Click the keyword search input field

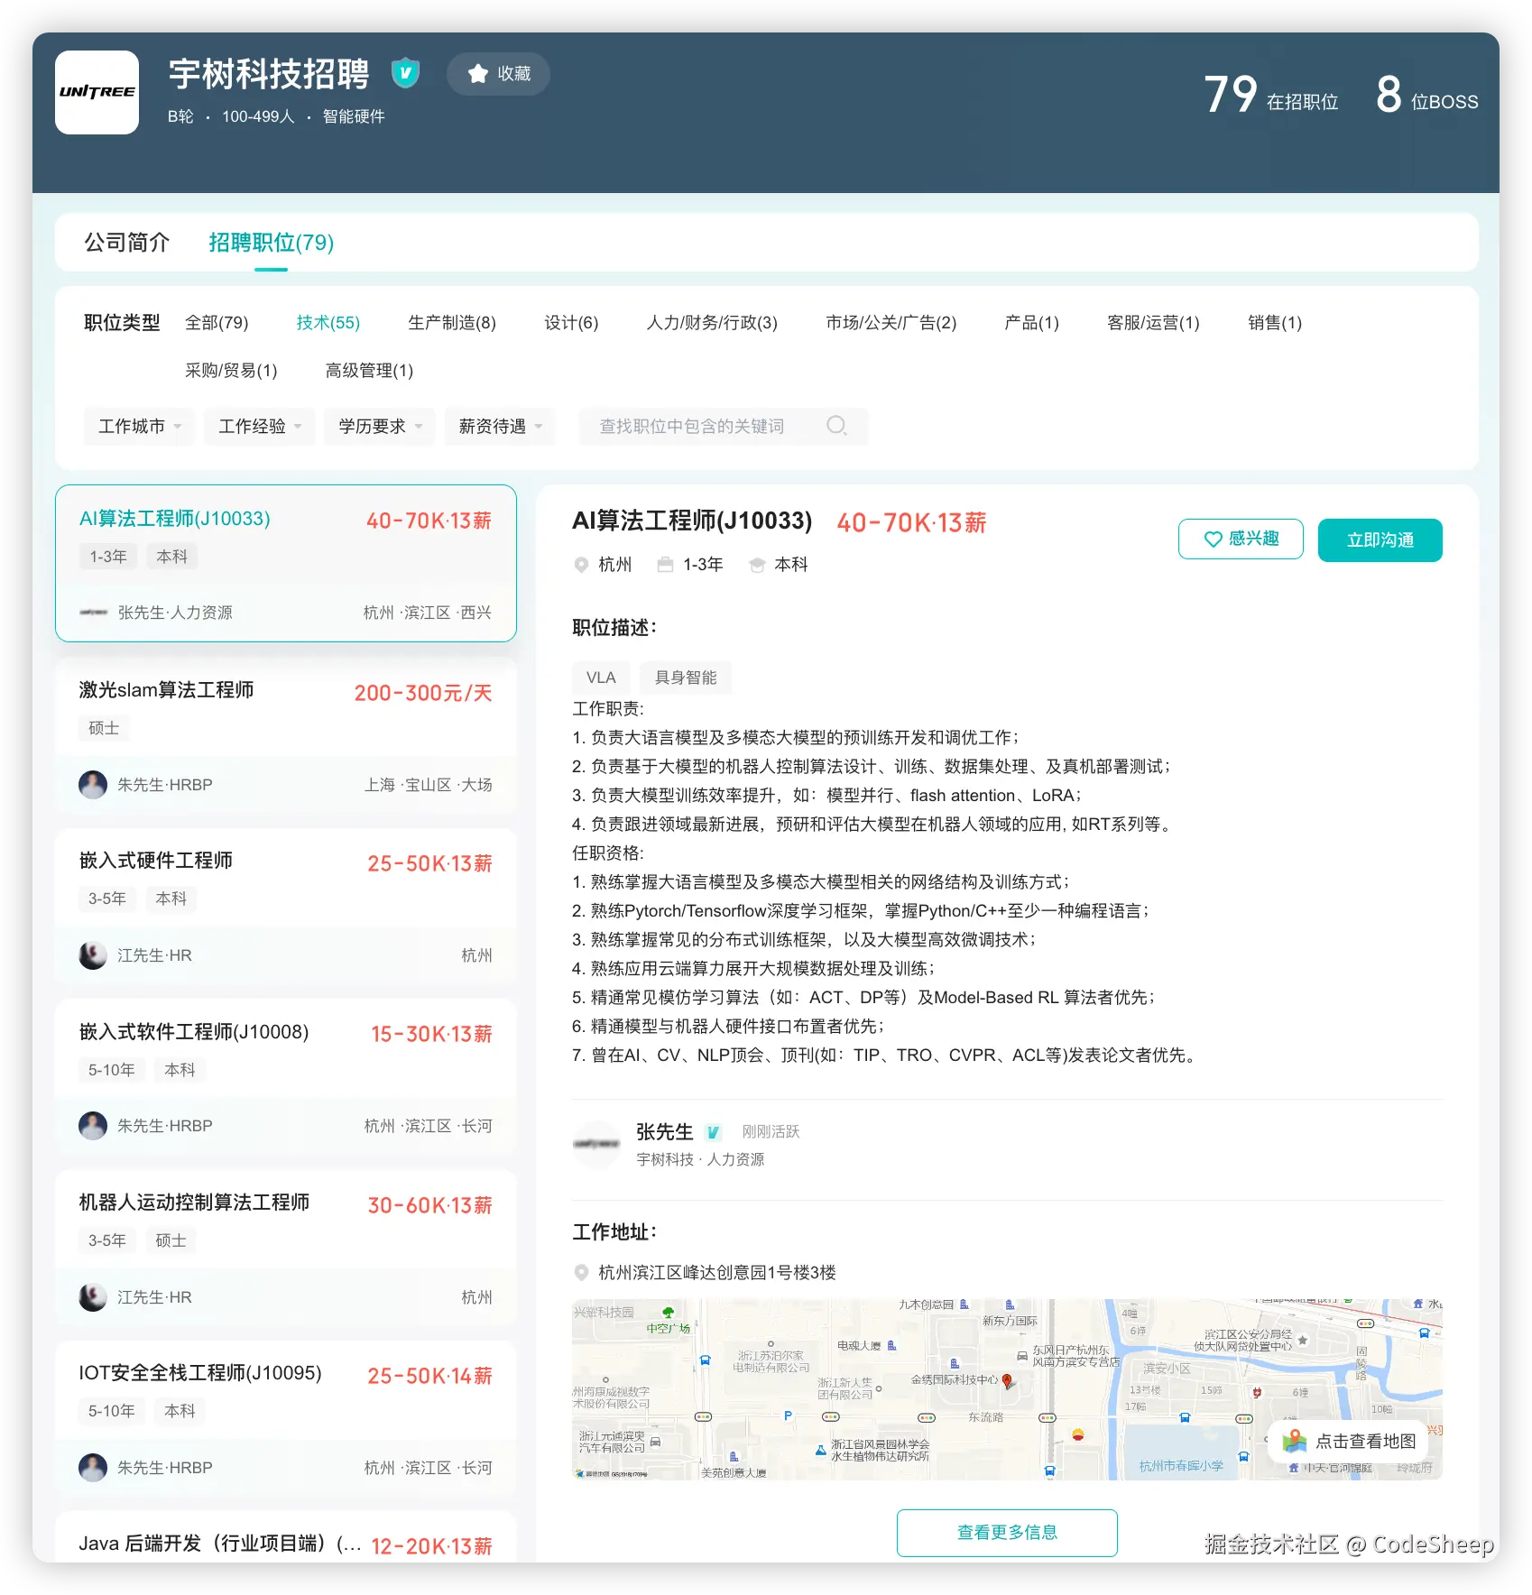click(723, 426)
